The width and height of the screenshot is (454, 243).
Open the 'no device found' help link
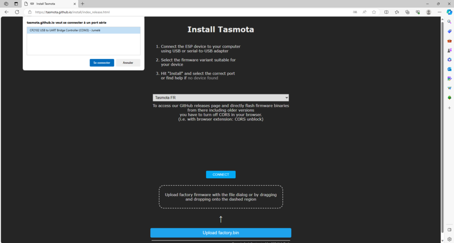point(203,78)
